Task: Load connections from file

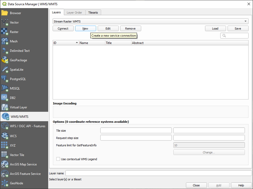Action: point(215,29)
